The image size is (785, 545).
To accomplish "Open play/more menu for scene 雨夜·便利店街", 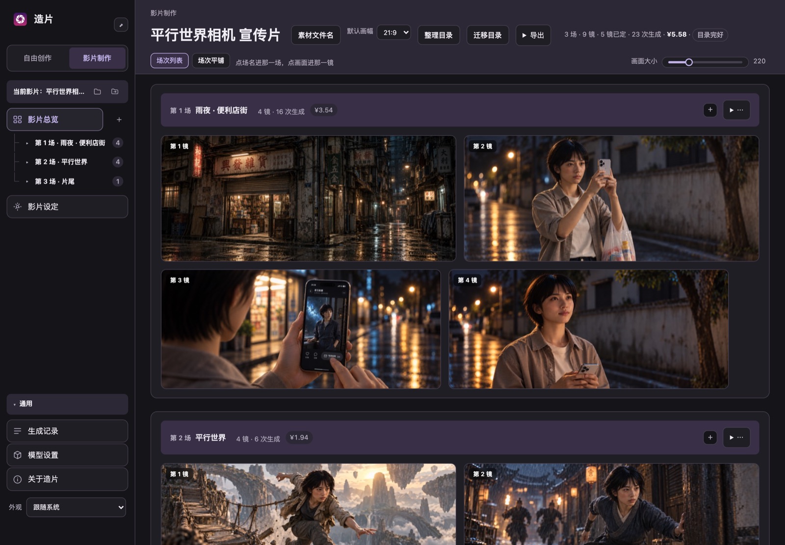I will (736, 110).
